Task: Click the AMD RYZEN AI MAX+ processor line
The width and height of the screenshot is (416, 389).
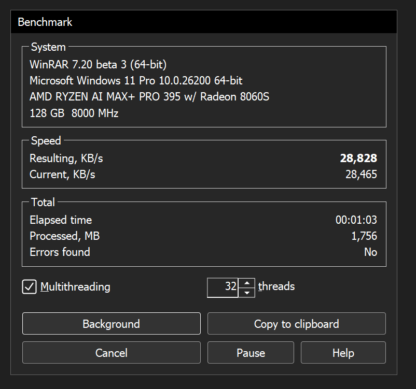Action: coord(149,97)
